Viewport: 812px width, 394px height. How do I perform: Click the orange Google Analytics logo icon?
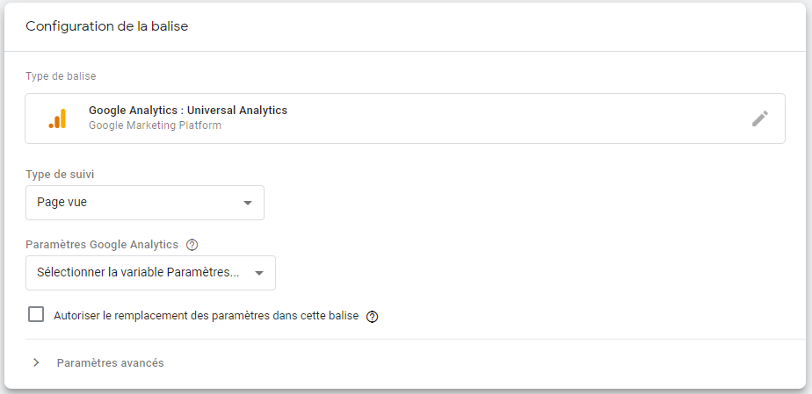coord(57,118)
